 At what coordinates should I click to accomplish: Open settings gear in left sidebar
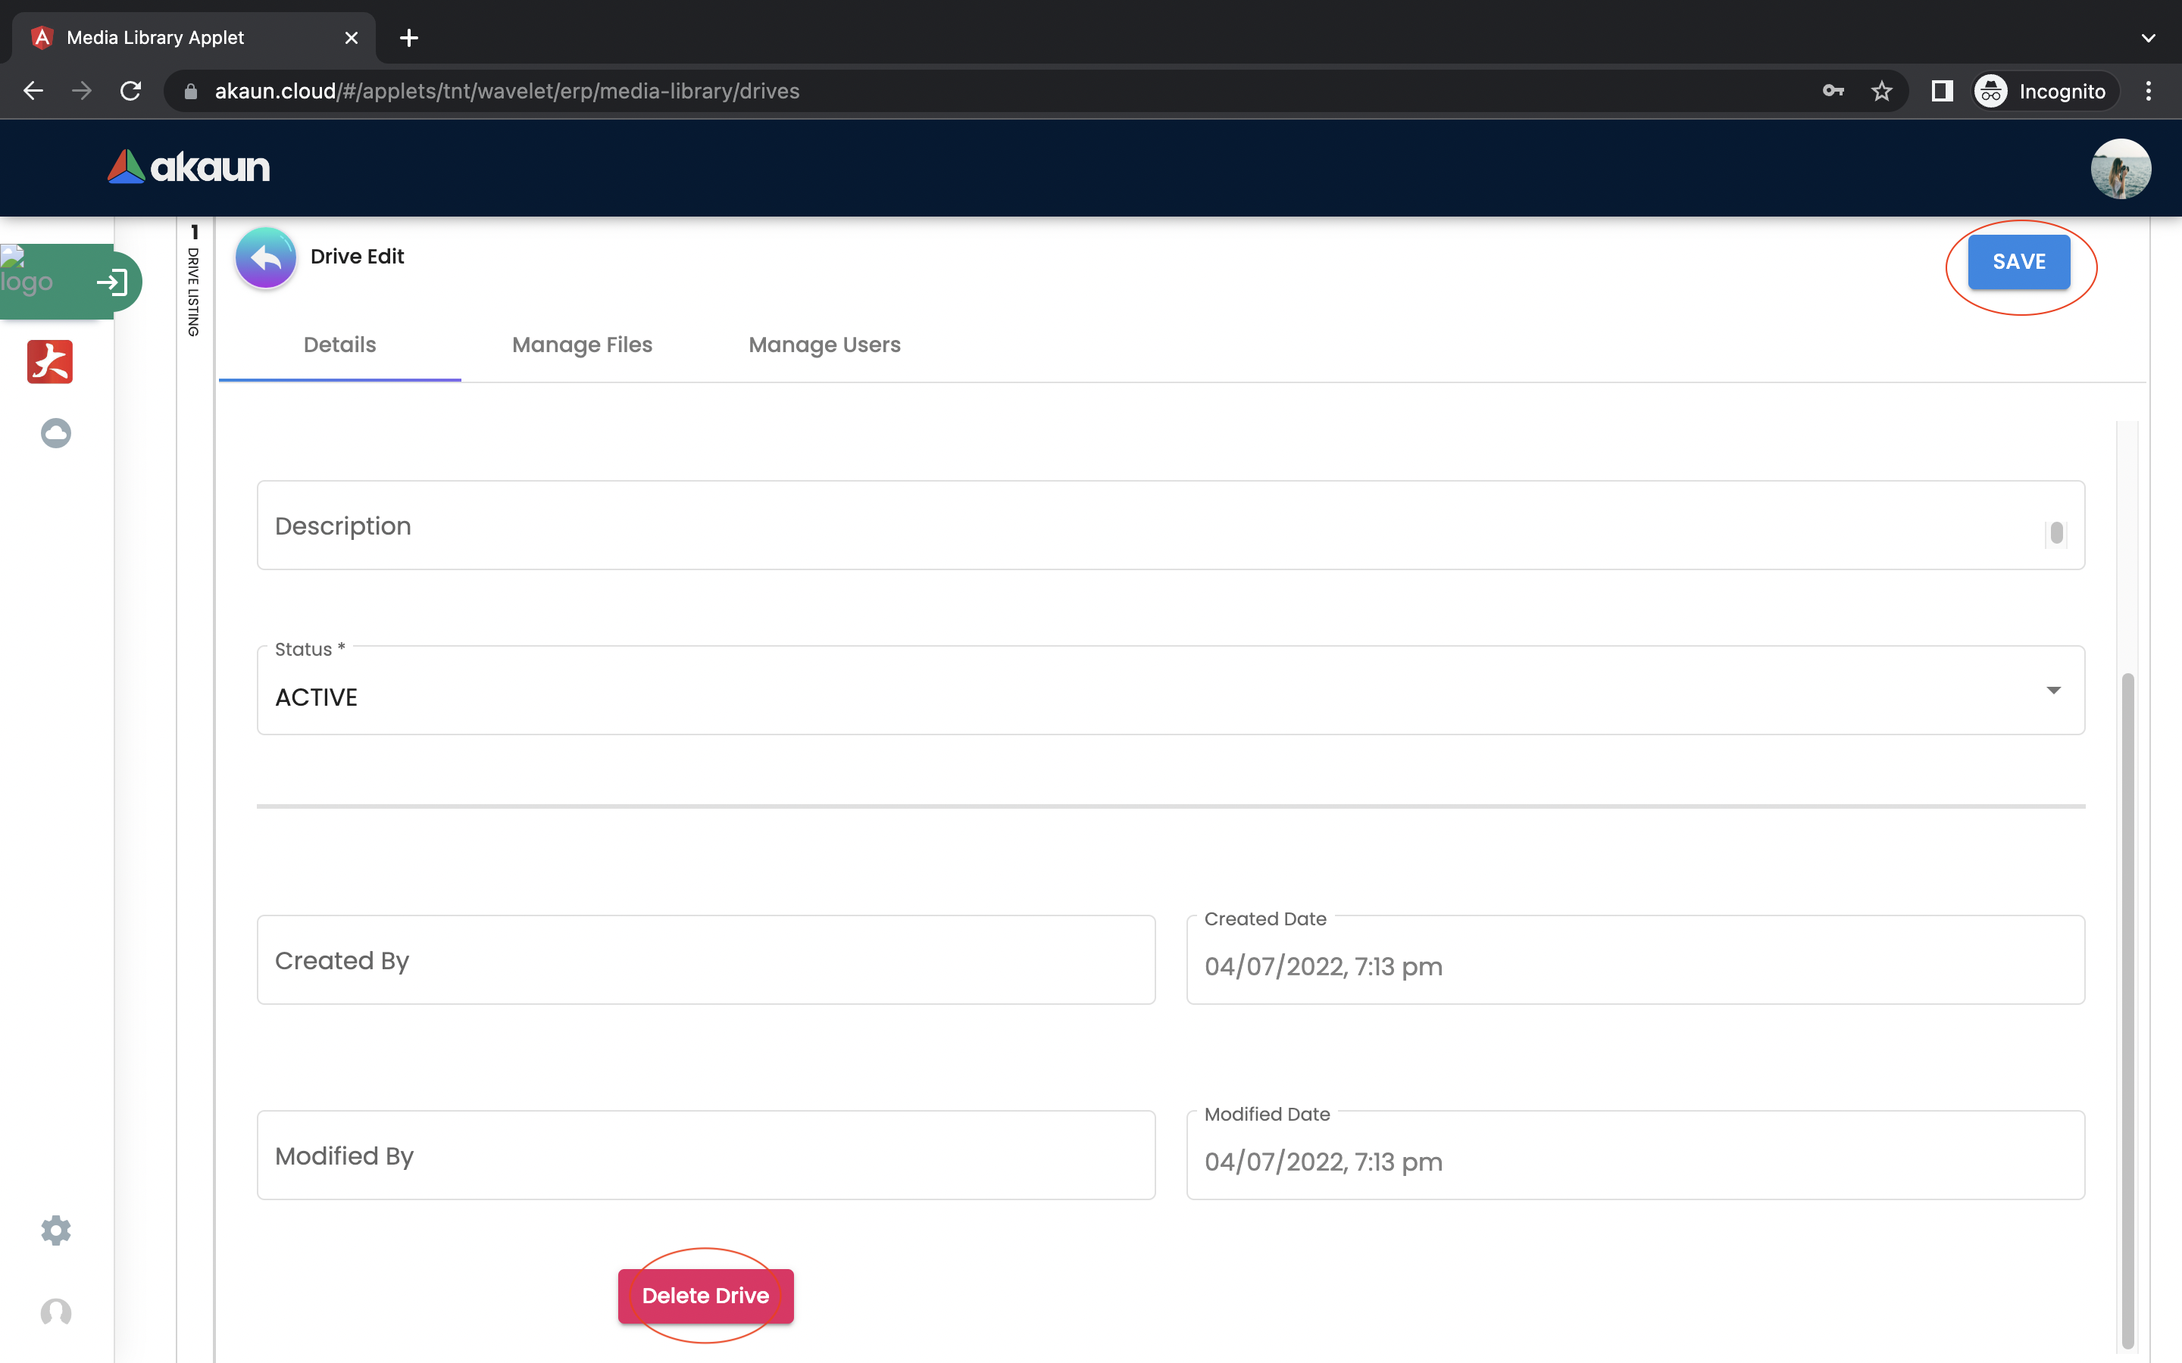[x=55, y=1230]
